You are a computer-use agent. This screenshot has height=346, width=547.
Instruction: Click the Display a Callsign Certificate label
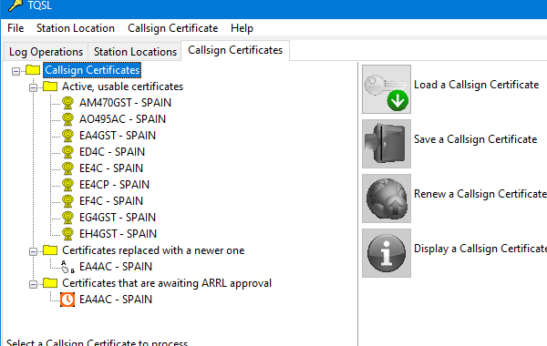pos(480,249)
